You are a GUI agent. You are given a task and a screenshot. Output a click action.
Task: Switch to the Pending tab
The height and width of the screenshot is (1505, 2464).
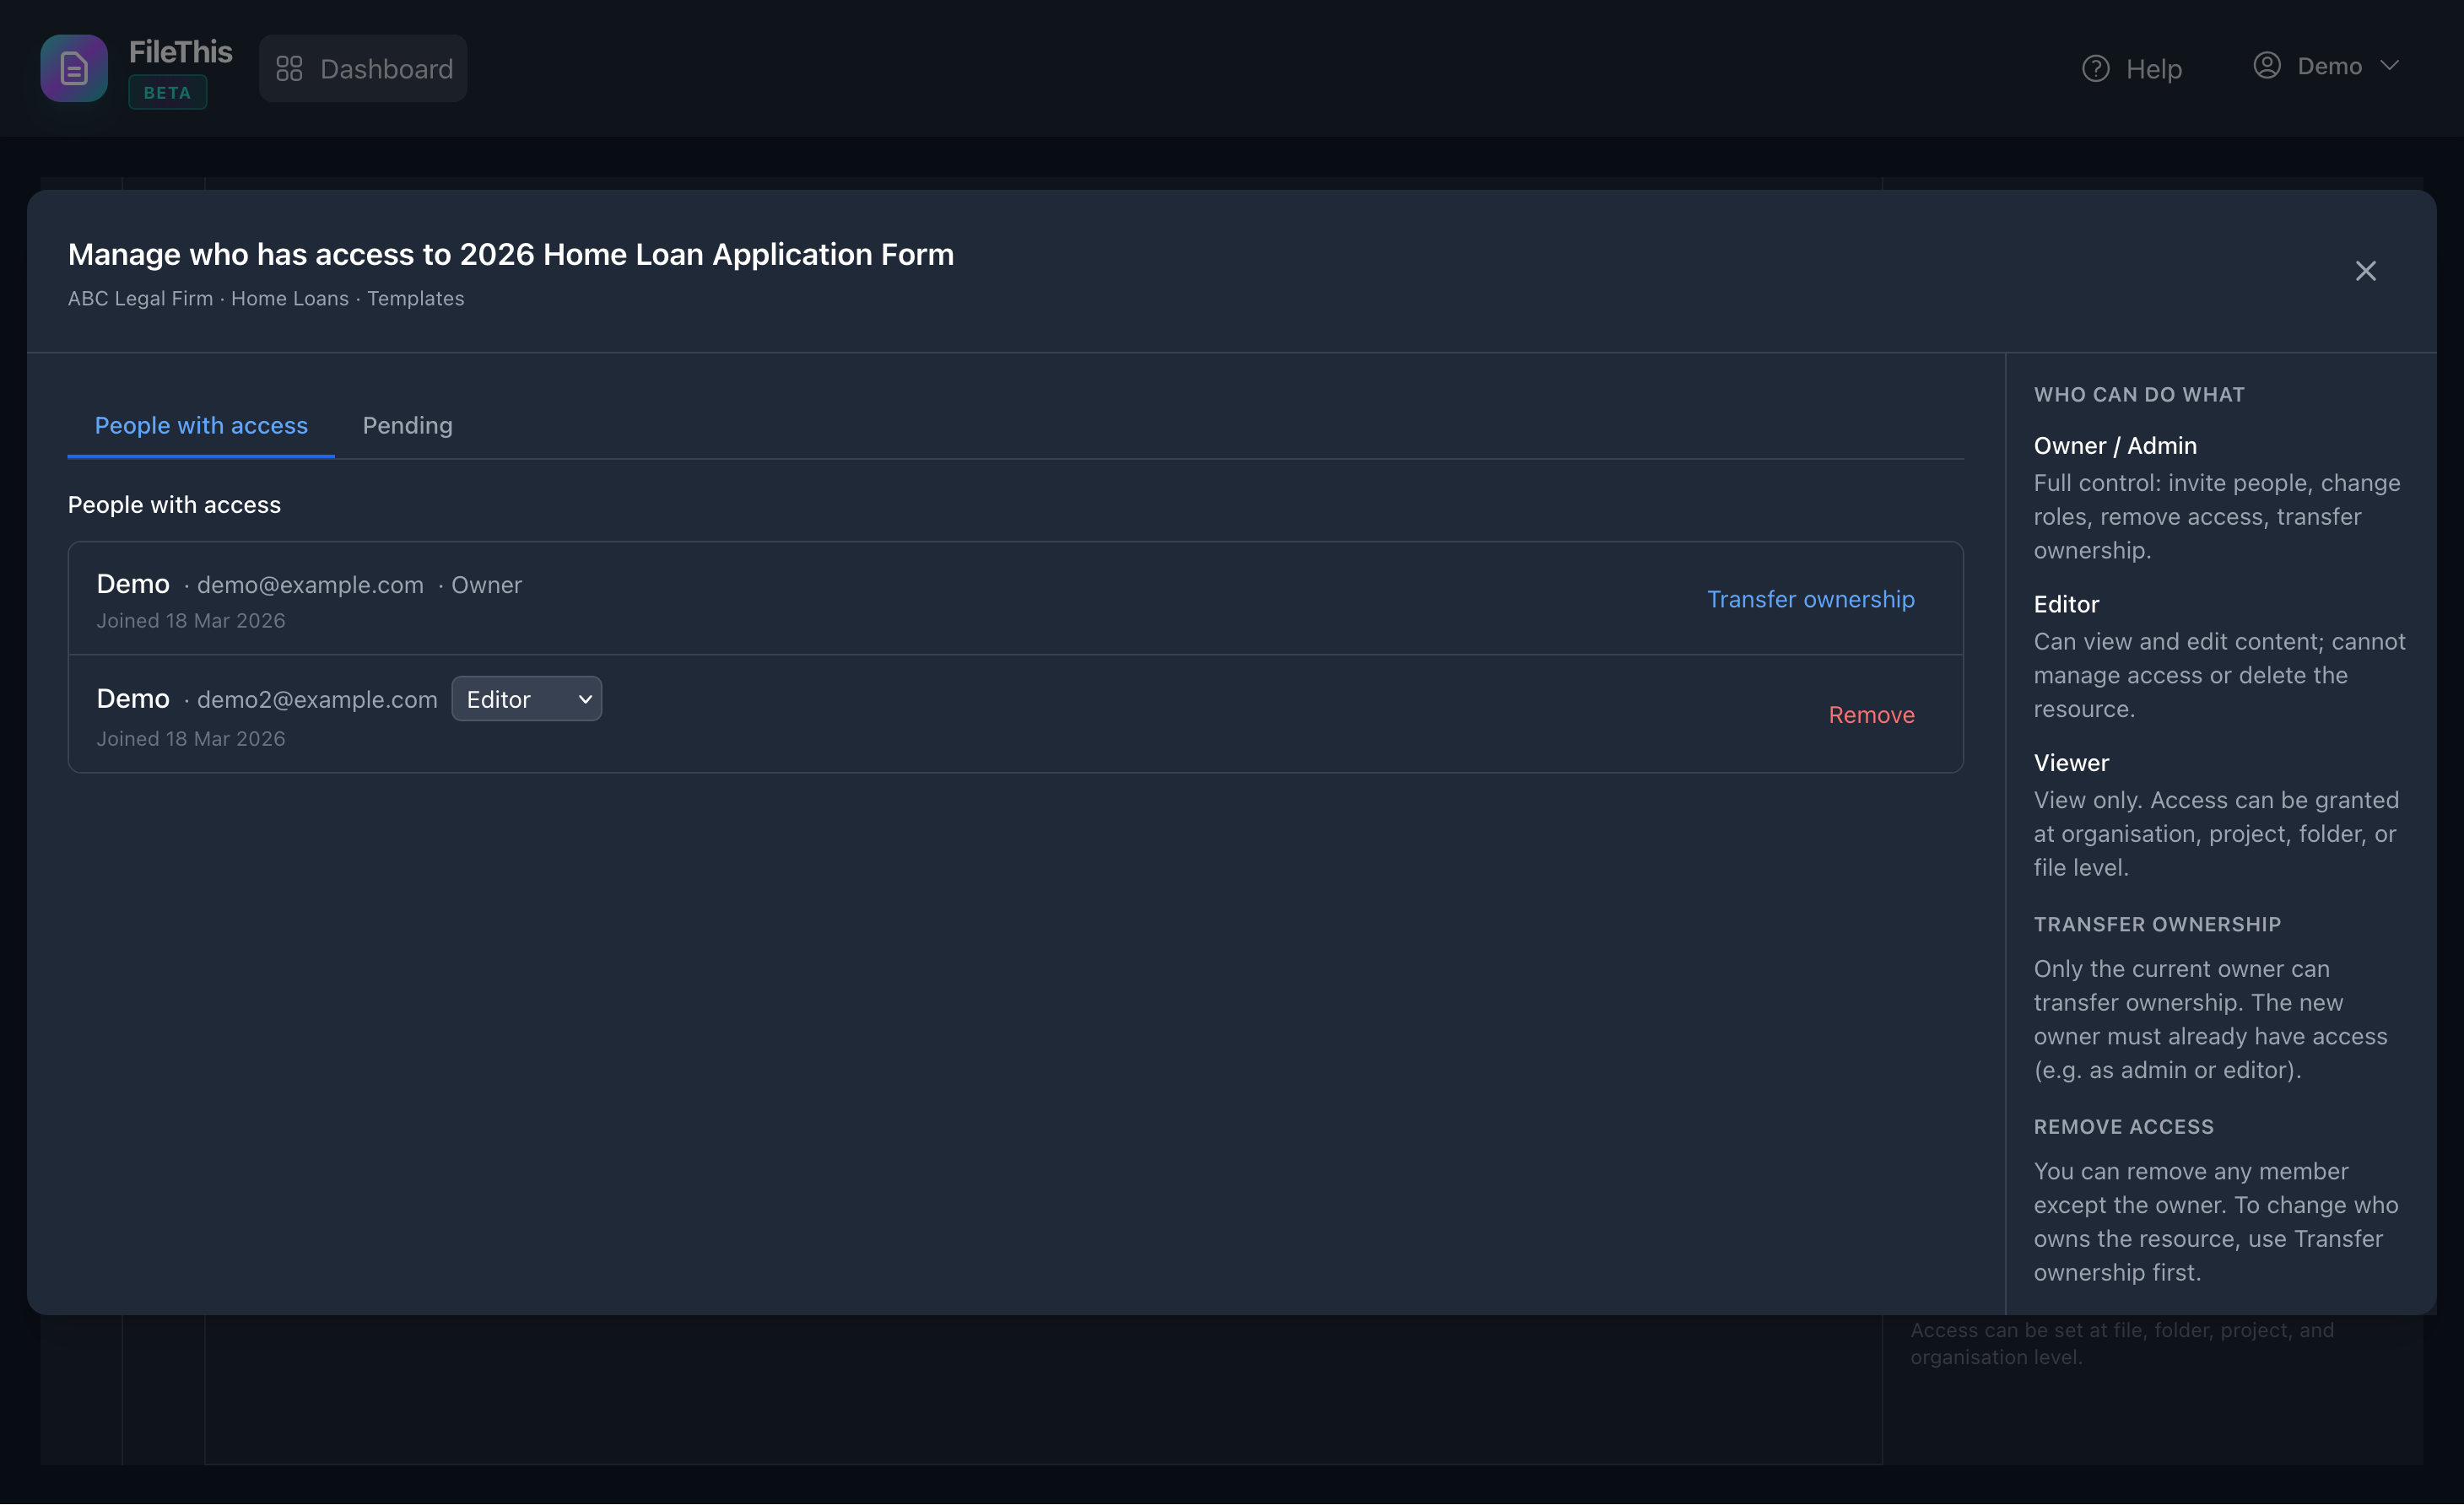pyautogui.click(x=407, y=425)
